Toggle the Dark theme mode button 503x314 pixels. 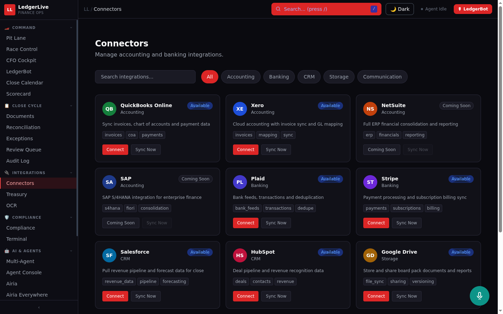(400, 9)
